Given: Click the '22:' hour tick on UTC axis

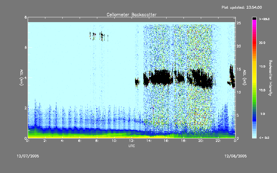Looking at the screenshot, I should coord(218,141).
